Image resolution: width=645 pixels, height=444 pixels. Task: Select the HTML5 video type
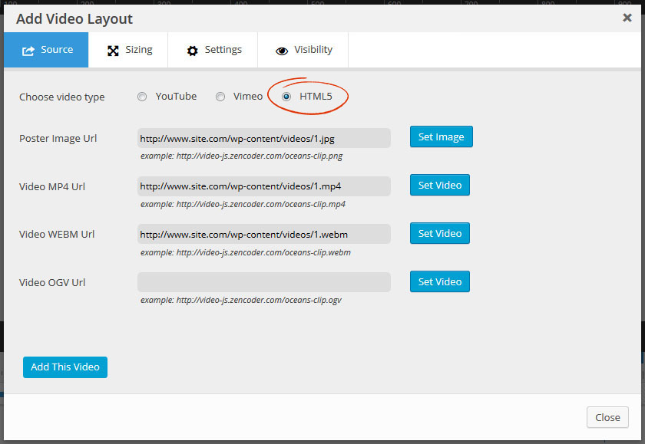[x=286, y=96]
